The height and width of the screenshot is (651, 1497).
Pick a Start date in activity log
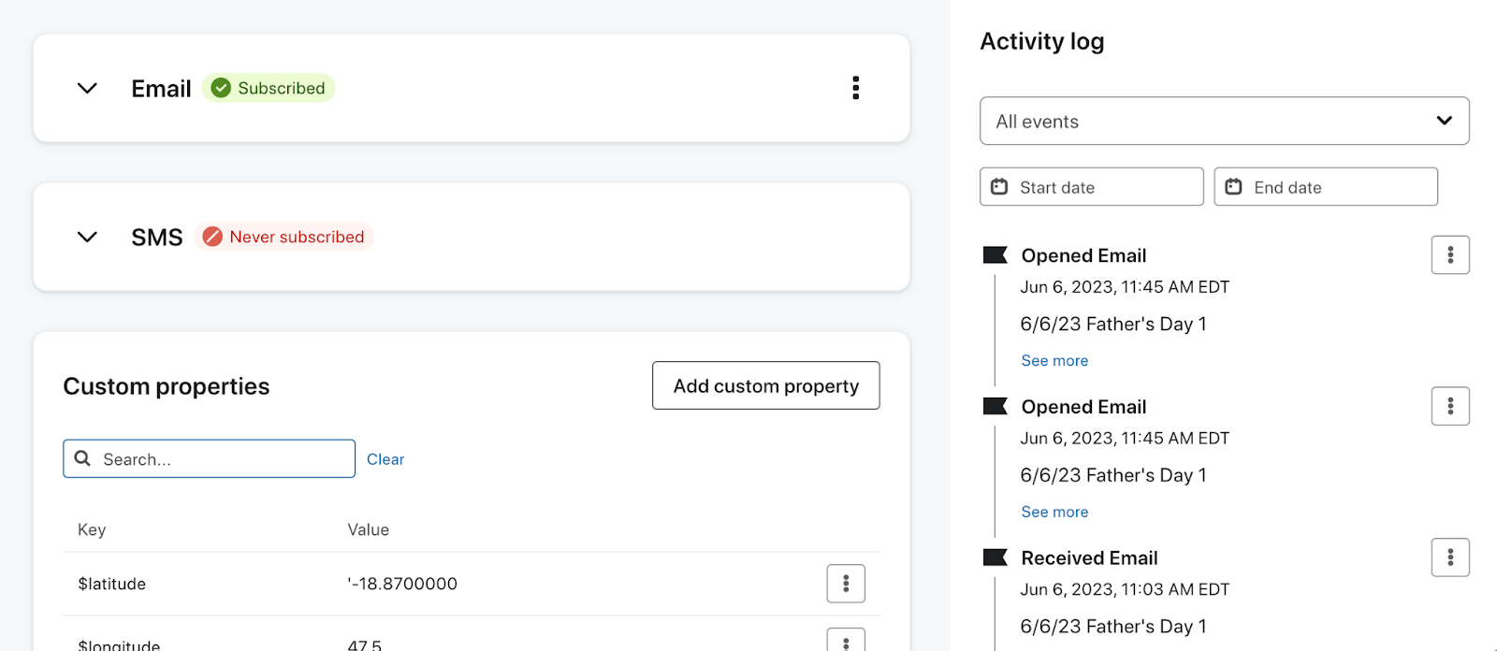(1092, 186)
